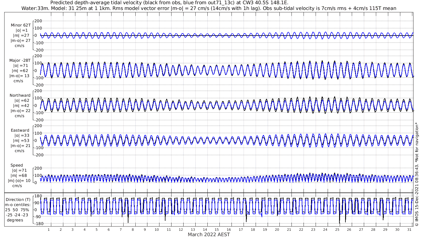Viewport: 422px width, 241px height.
Task: Select '|m-o|= 13' in the Major panel
Action: [20, 76]
